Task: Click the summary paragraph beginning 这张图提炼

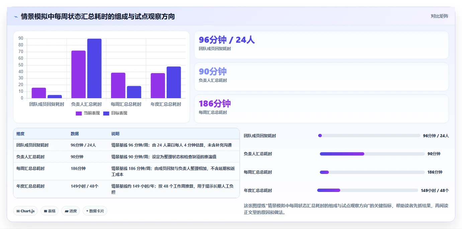Action: pyautogui.click(x=346, y=209)
